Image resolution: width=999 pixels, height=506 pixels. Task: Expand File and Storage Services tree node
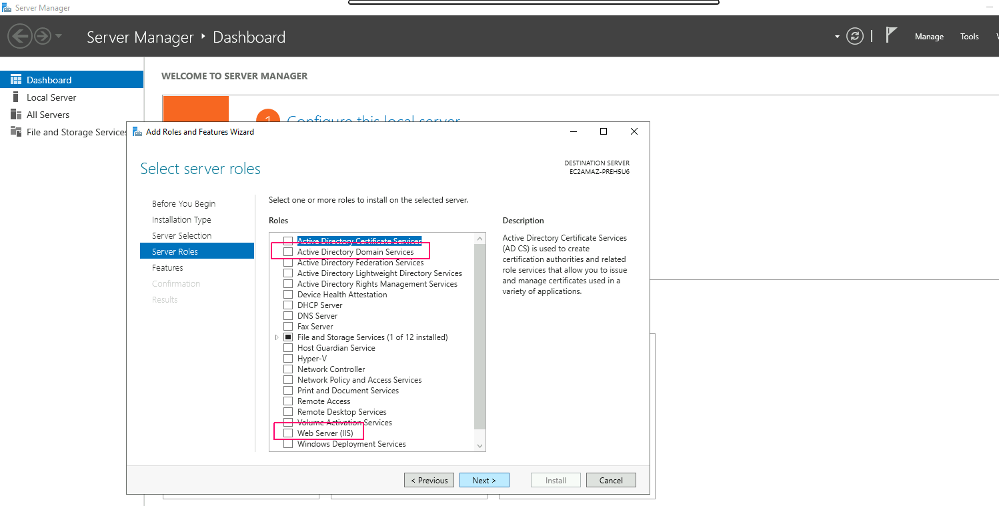click(277, 337)
